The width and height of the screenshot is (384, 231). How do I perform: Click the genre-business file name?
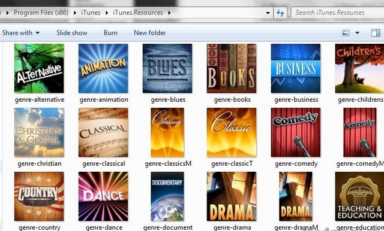(x=296, y=99)
